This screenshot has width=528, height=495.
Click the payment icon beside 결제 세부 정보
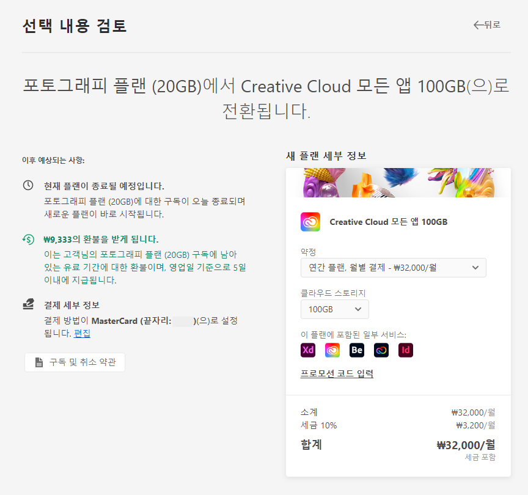[x=28, y=304]
